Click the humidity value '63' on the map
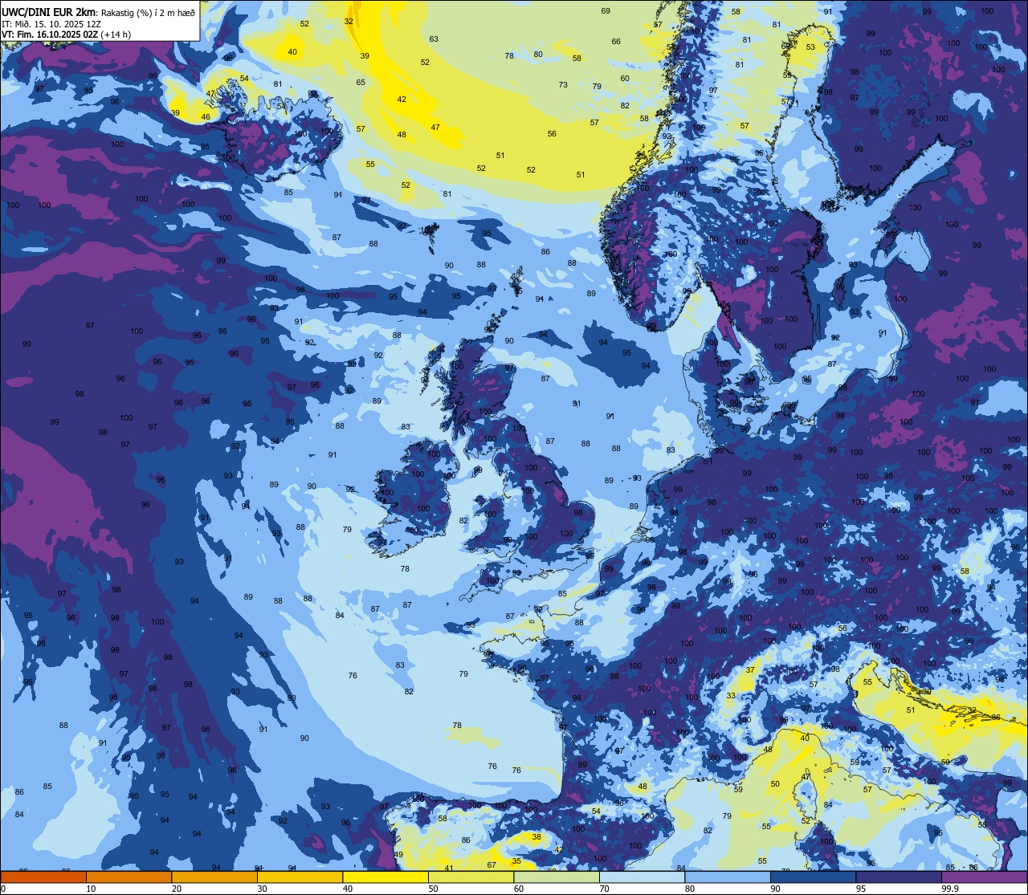 point(434,39)
